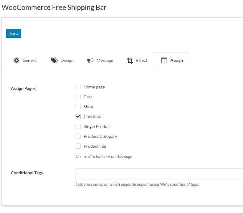Enable the Home page checkbox
The width and height of the screenshot is (243, 213).
pos(78,87)
